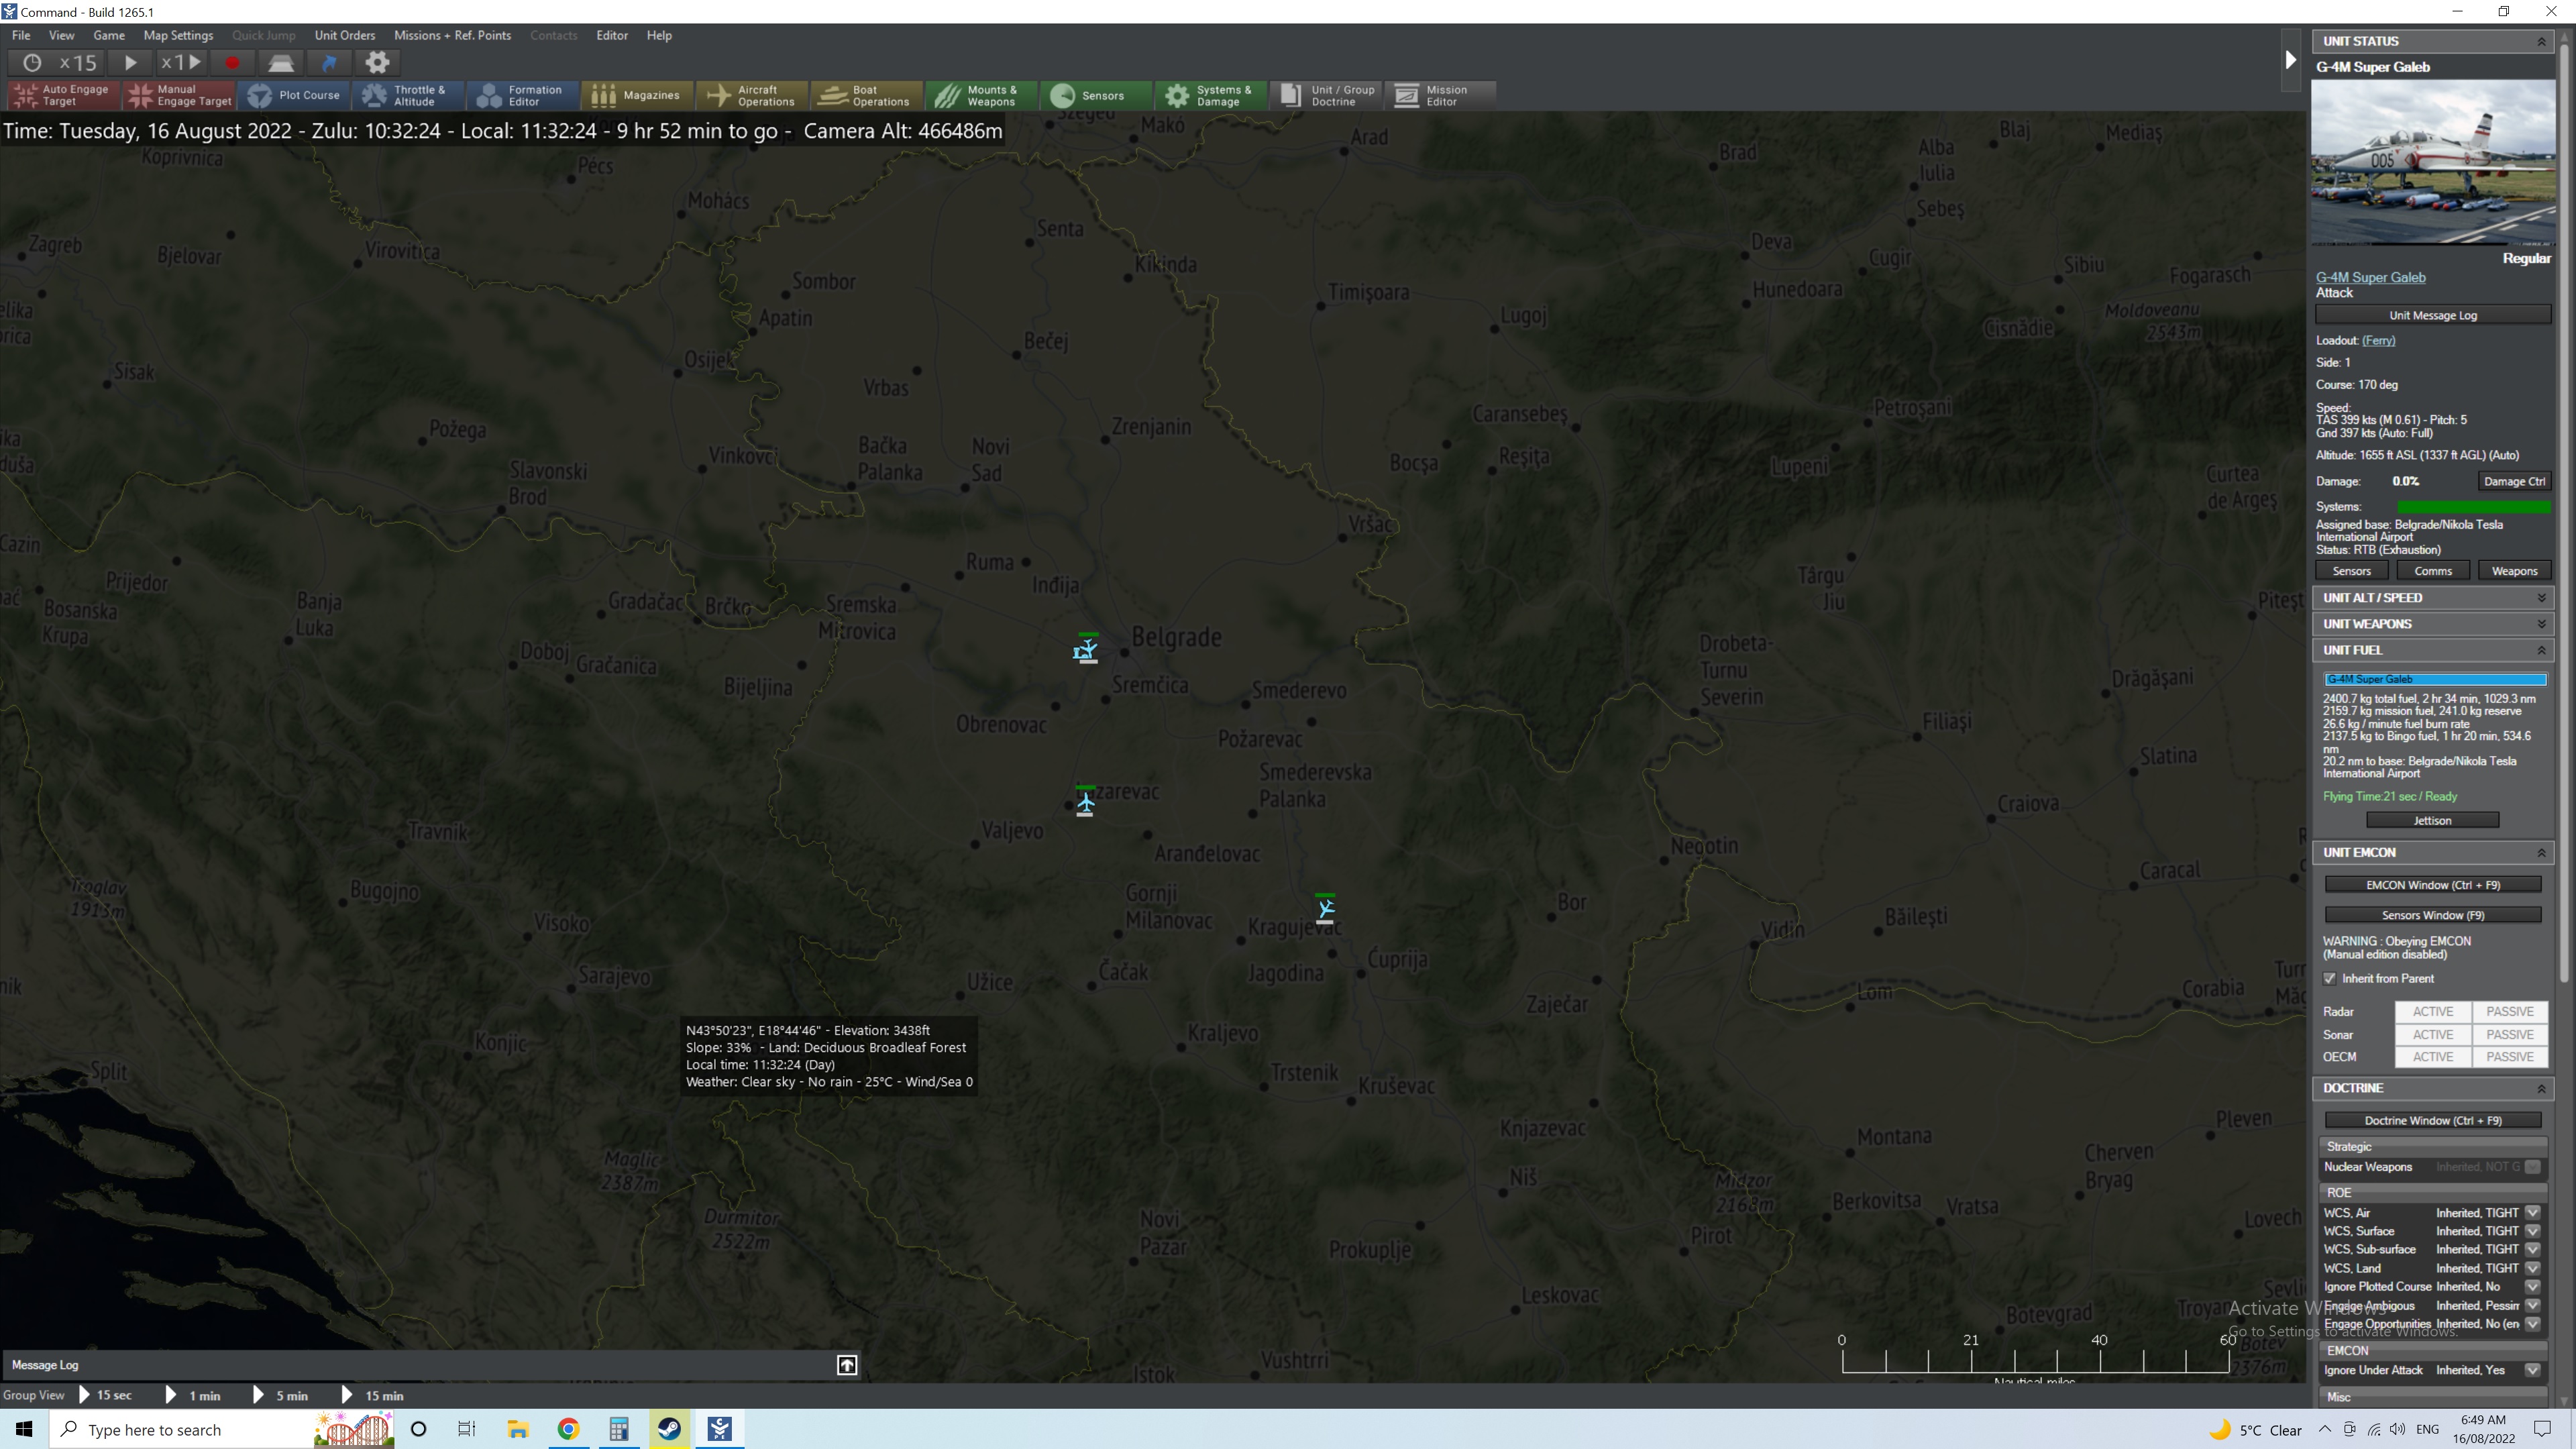Open Throttle & Altitude
The width and height of the screenshot is (2576, 1449).
pyautogui.click(x=408, y=95)
